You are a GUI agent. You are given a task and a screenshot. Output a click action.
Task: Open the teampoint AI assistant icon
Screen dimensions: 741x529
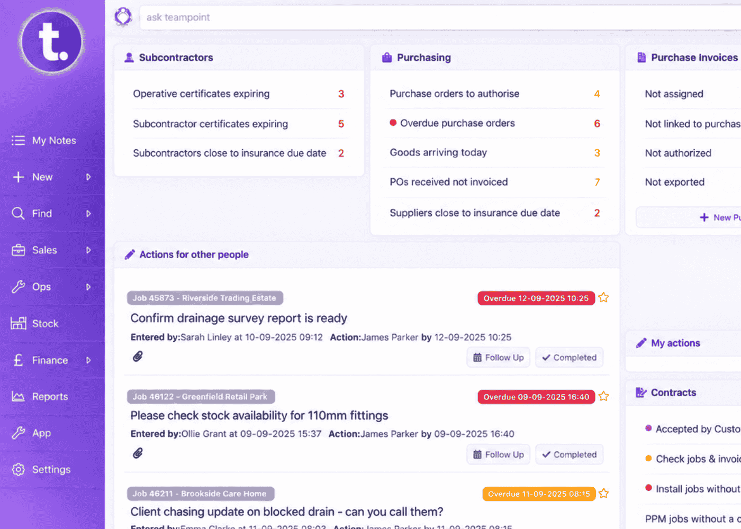[123, 17]
